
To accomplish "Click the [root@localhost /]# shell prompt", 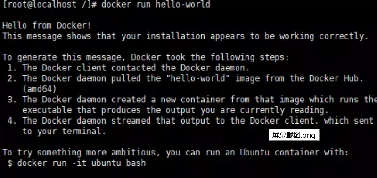I will (50, 5).
